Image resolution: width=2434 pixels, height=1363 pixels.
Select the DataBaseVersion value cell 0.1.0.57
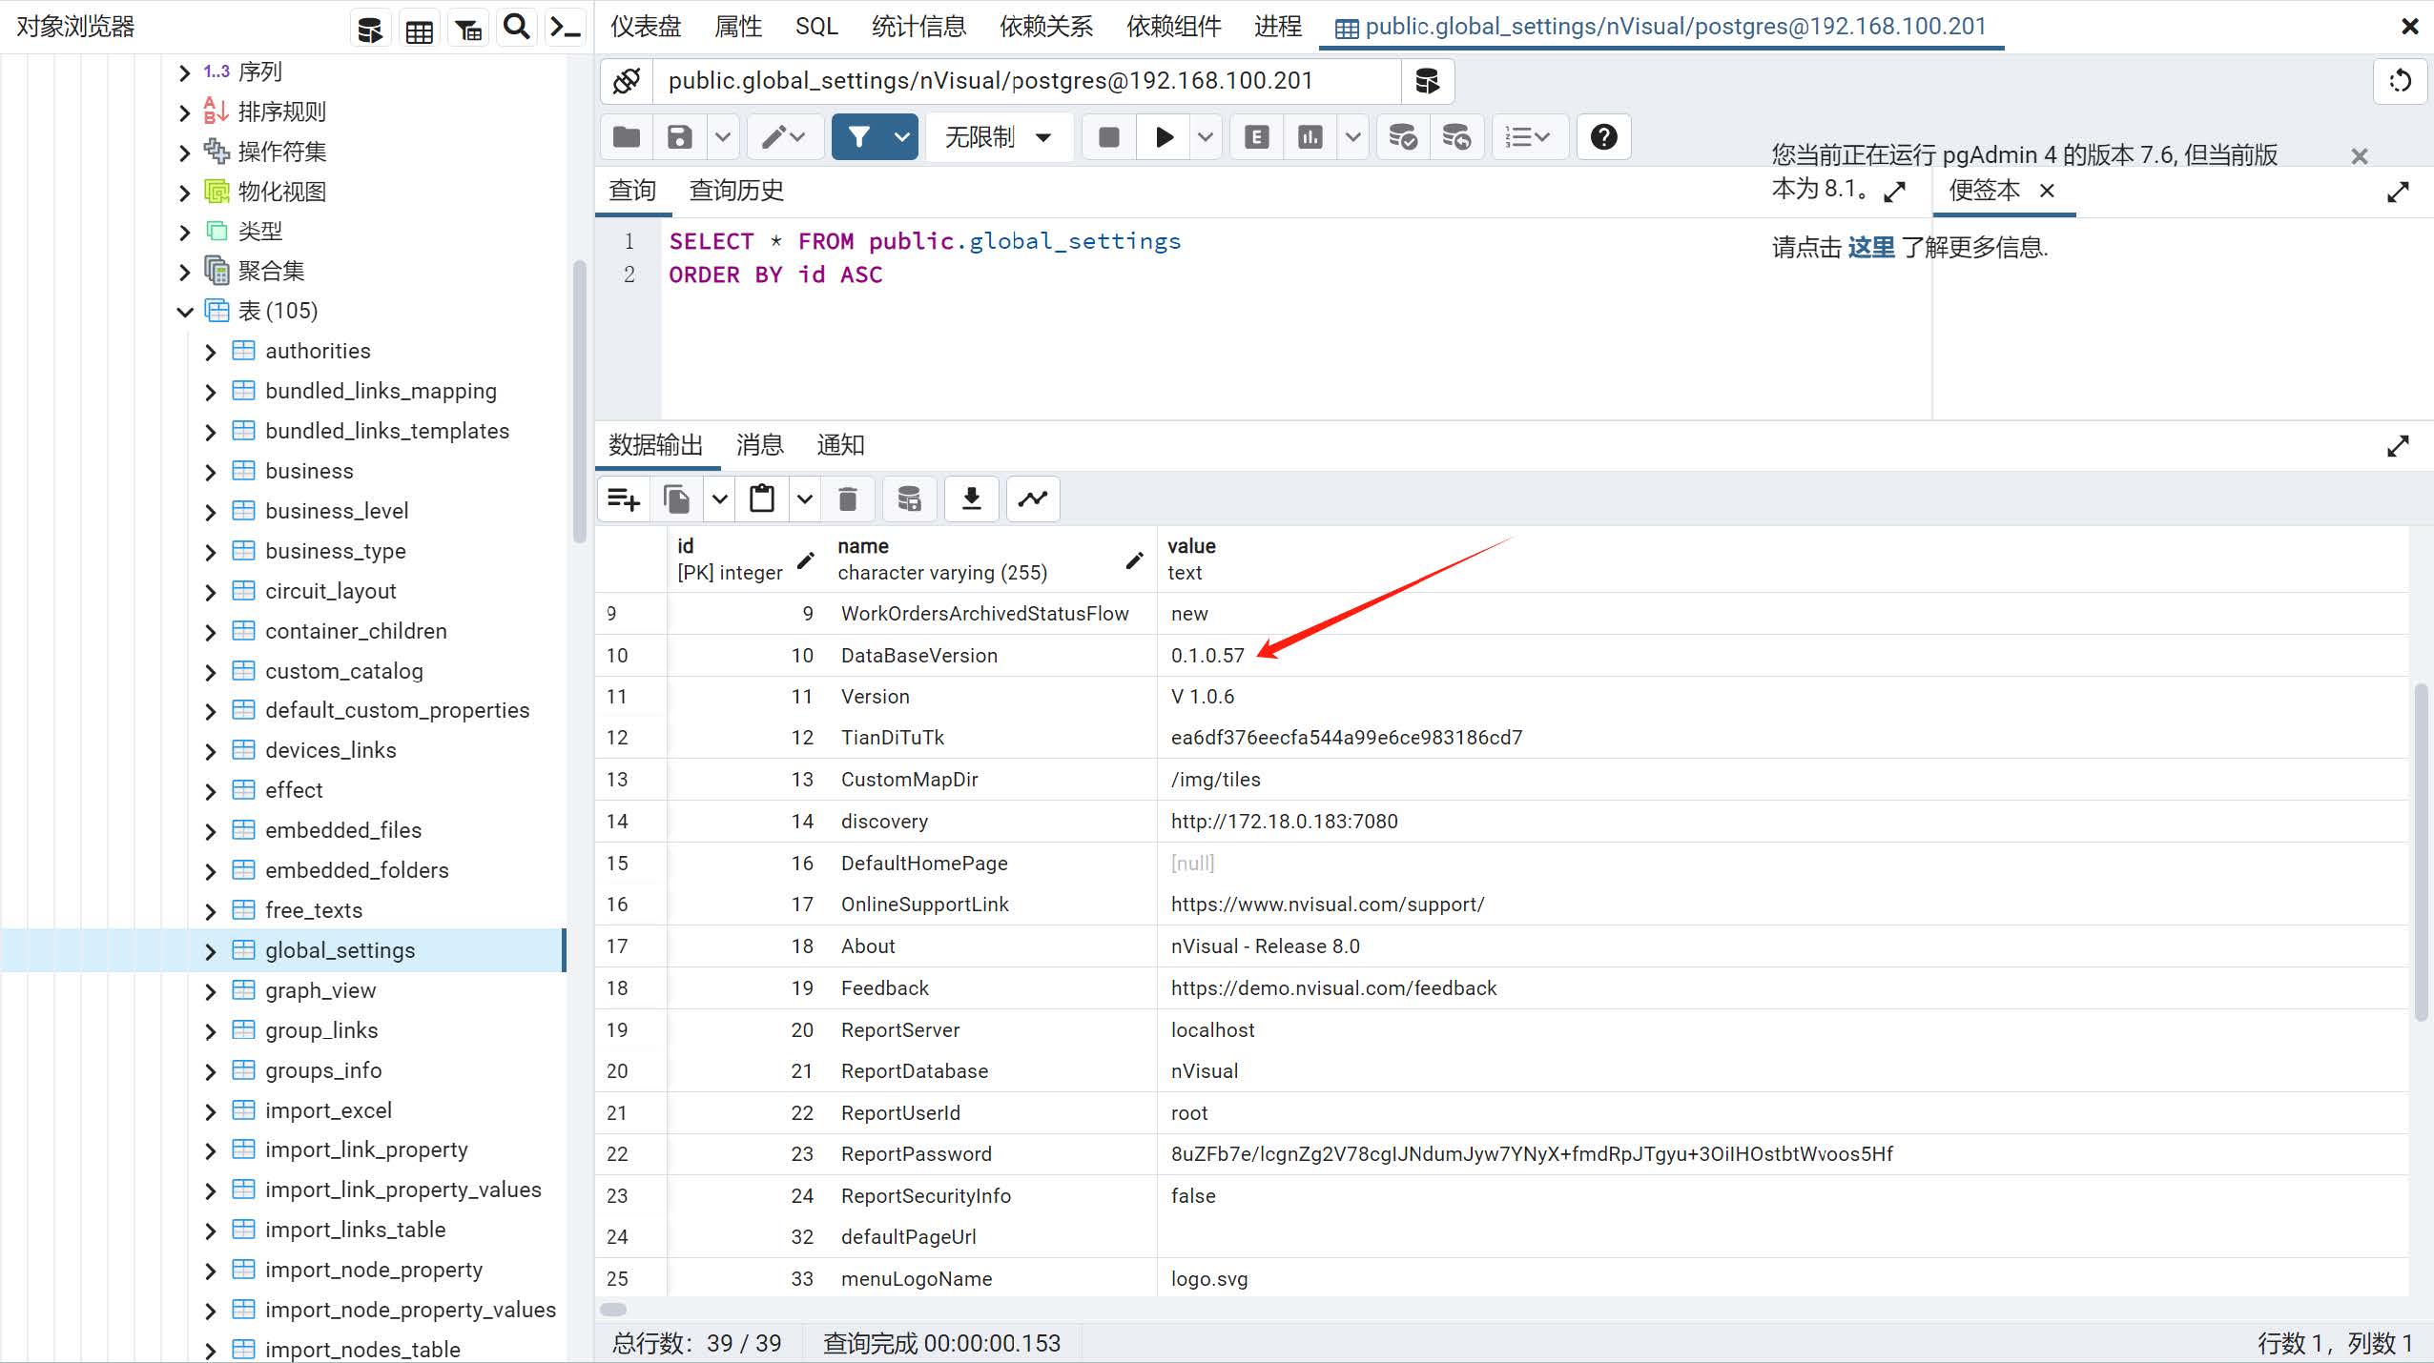[x=1207, y=656]
